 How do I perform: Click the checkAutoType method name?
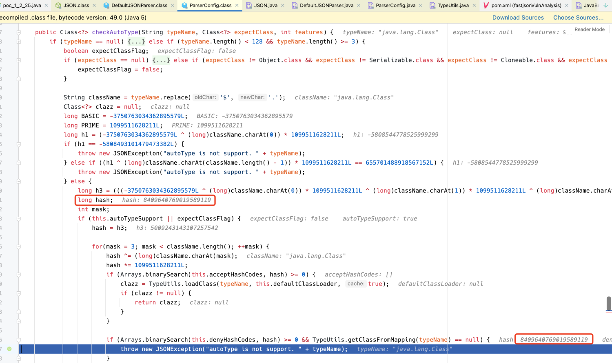point(115,32)
